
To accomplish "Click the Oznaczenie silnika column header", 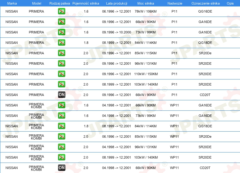I will click(x=206, y=3).
